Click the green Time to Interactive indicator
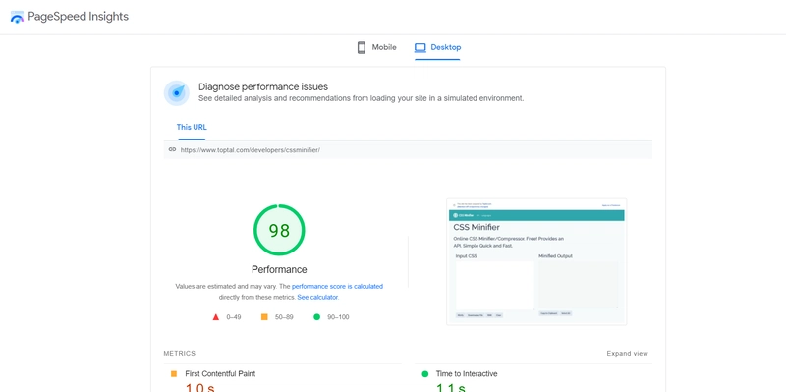 [x=425, y=374]
